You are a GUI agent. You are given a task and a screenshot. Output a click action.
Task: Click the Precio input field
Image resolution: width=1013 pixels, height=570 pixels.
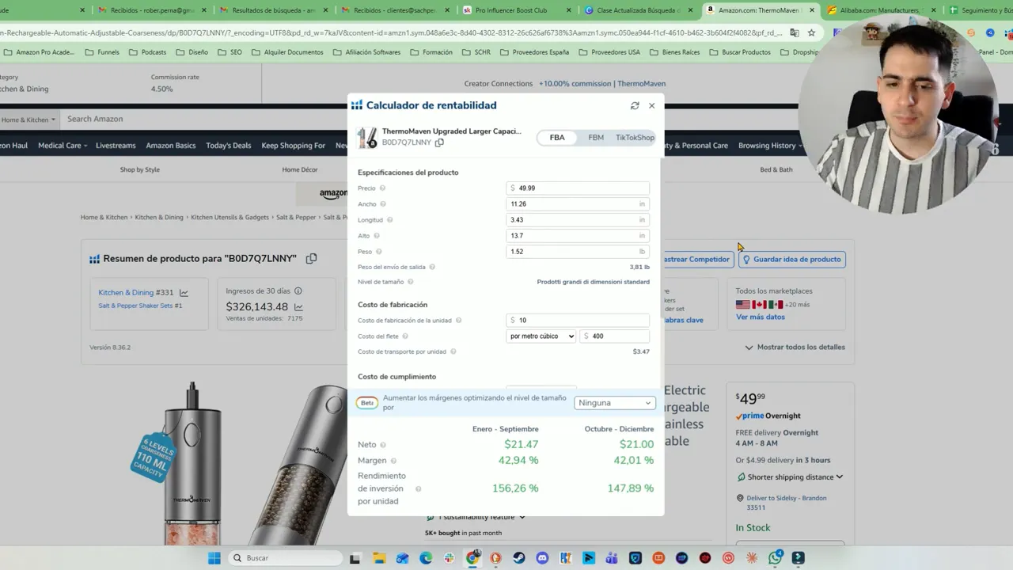tap(578, 188)
